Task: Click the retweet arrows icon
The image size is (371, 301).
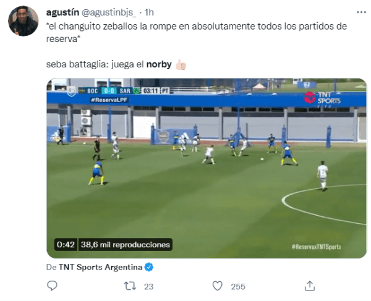Action: click(x=130, y=286)
